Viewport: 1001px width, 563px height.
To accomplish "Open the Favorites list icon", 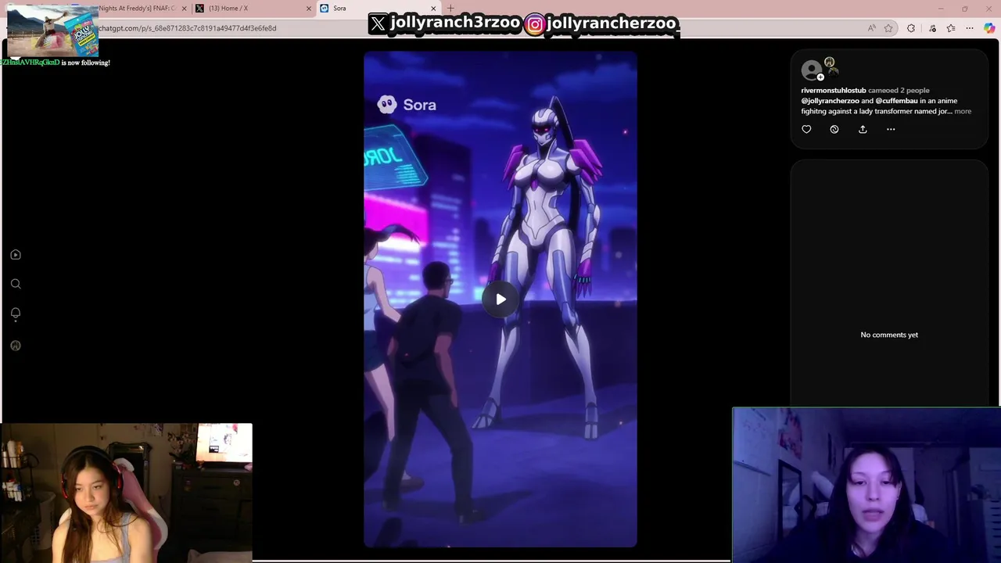I will [x=951, y=28].
